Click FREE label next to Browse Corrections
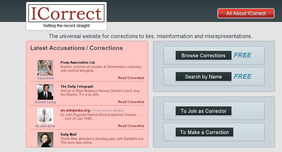 pos(242,55)
